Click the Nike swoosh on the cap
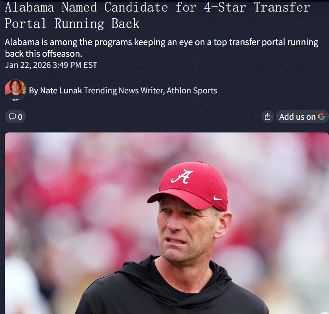The height and width of the screenshot is (314, 329). point(217,198)
